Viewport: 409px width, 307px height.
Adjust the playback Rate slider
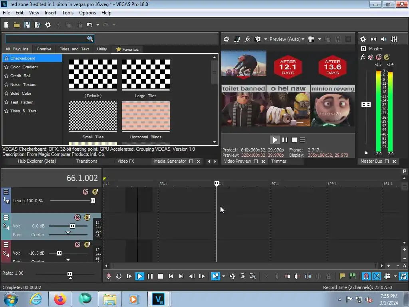[x=69, y=274]
